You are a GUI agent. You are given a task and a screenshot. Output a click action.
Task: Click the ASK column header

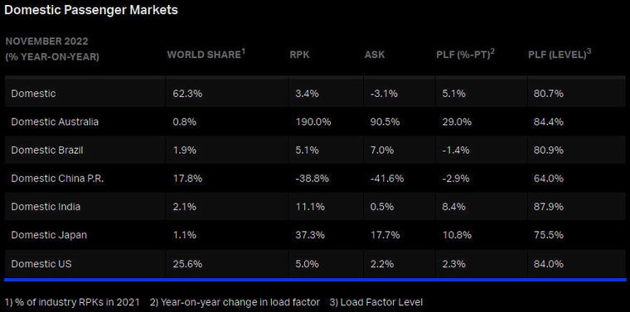(x=375, y=55)
